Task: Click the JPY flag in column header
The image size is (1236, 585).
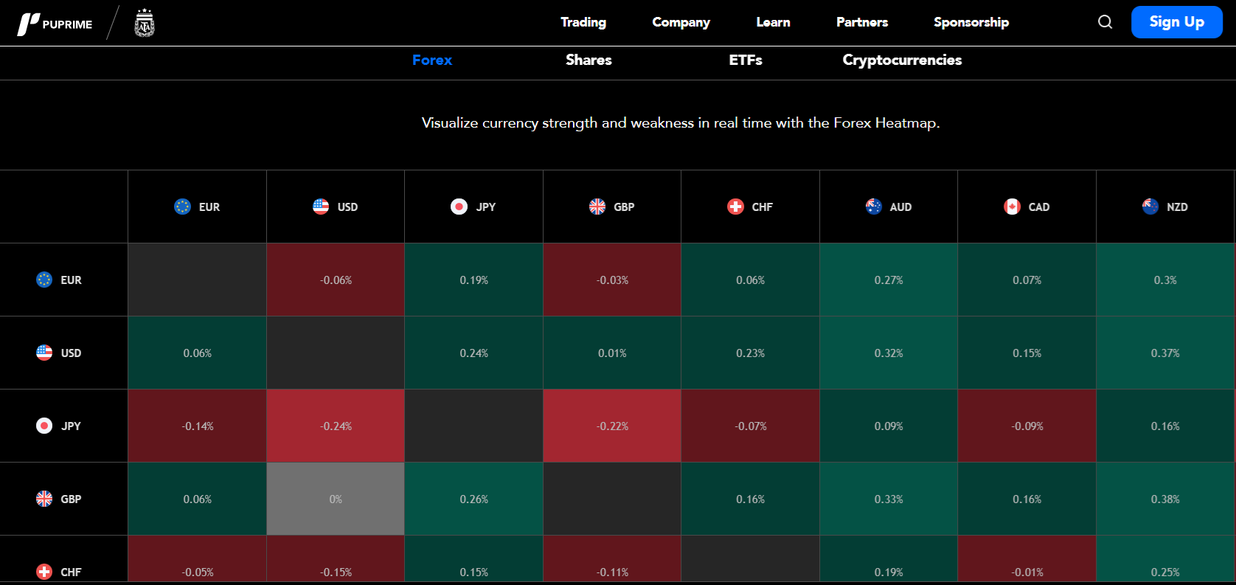Action: point(459,207)
